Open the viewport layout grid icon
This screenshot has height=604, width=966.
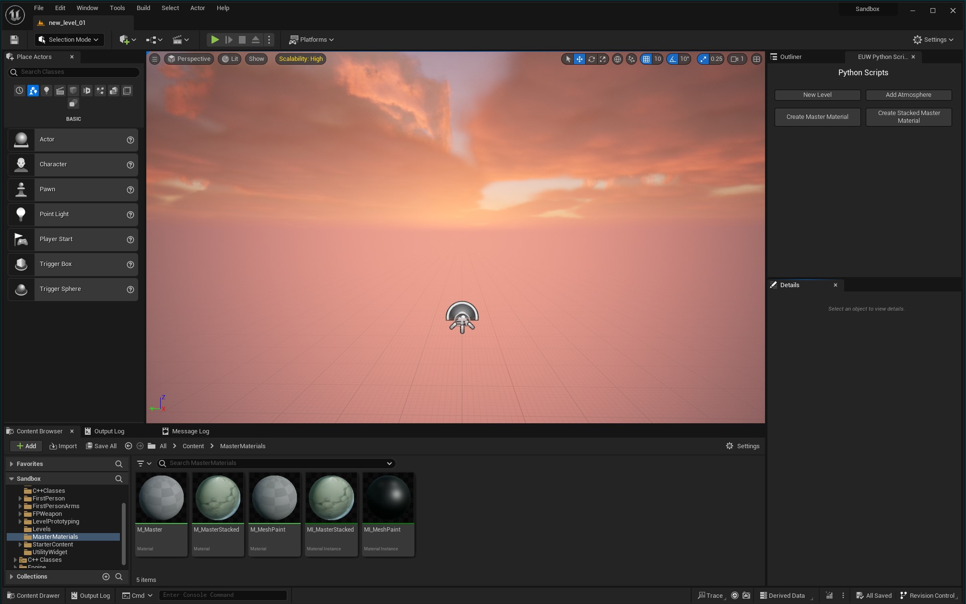point(756,59)
